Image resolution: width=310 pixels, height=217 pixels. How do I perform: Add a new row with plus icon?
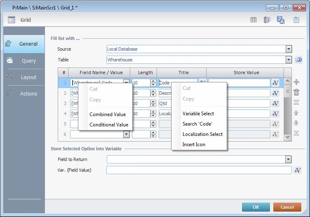click(x=296, y=82)
